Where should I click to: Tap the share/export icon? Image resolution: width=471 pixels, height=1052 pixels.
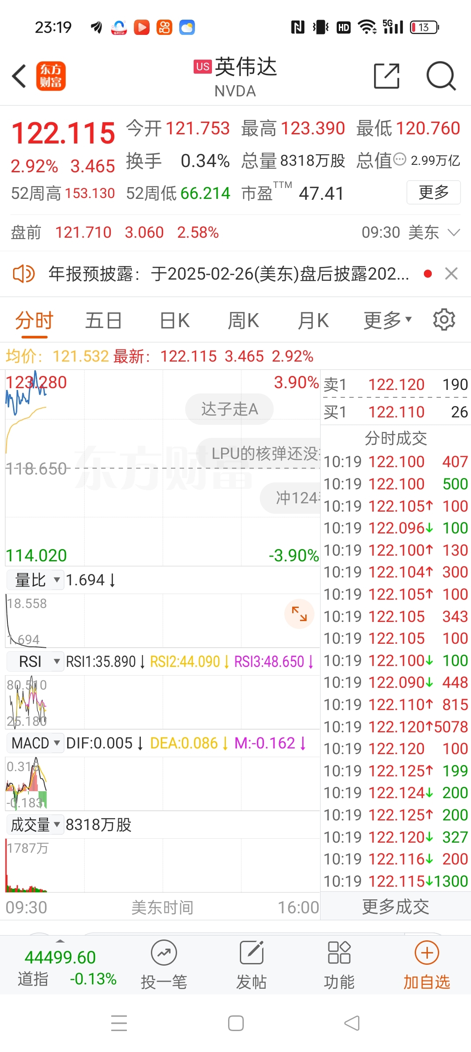point(386,76)
